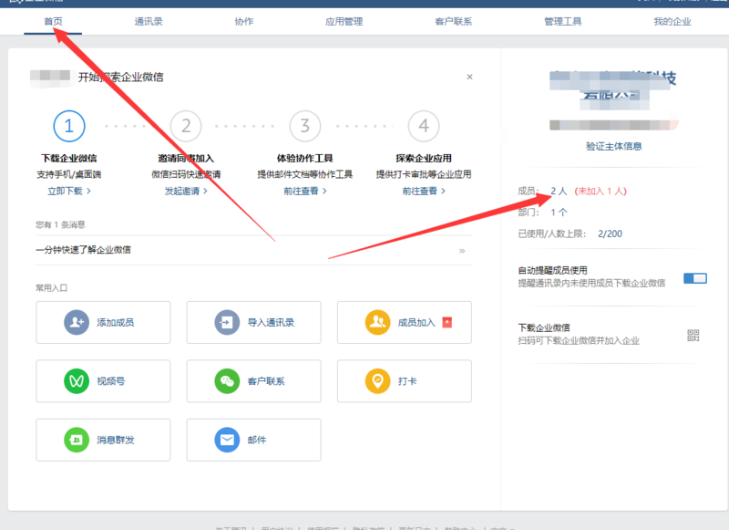
Task: Click the 1 个 department count
Action: [x=559, y=213]
